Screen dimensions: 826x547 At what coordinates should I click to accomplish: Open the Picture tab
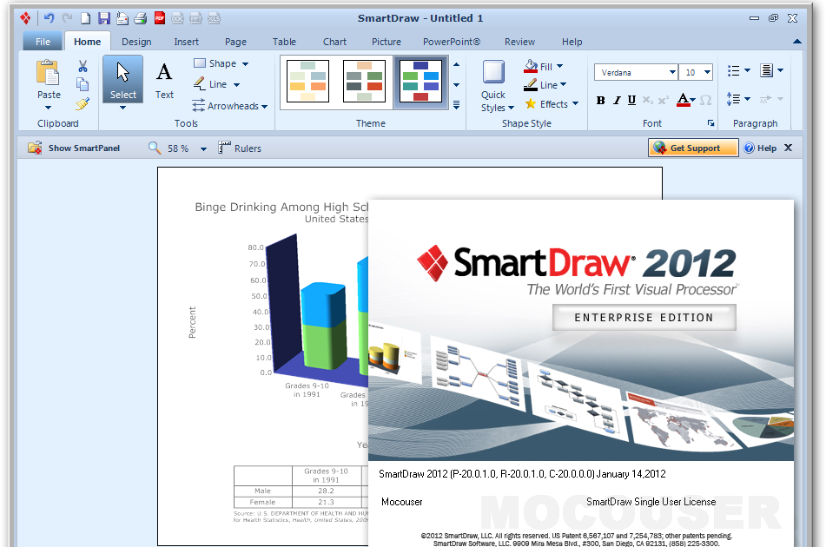click(x=387, y=42)
